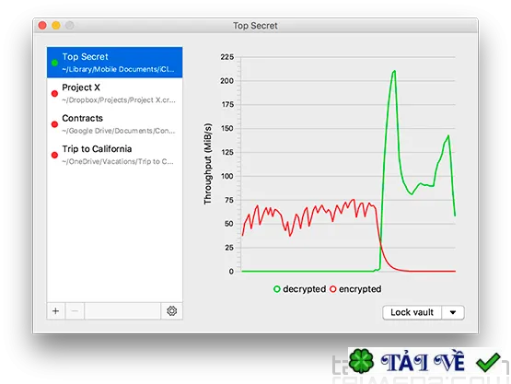Toggle decrypted series in chart legend
Viewport: 511px width, 384px height.
click(300, 289)
